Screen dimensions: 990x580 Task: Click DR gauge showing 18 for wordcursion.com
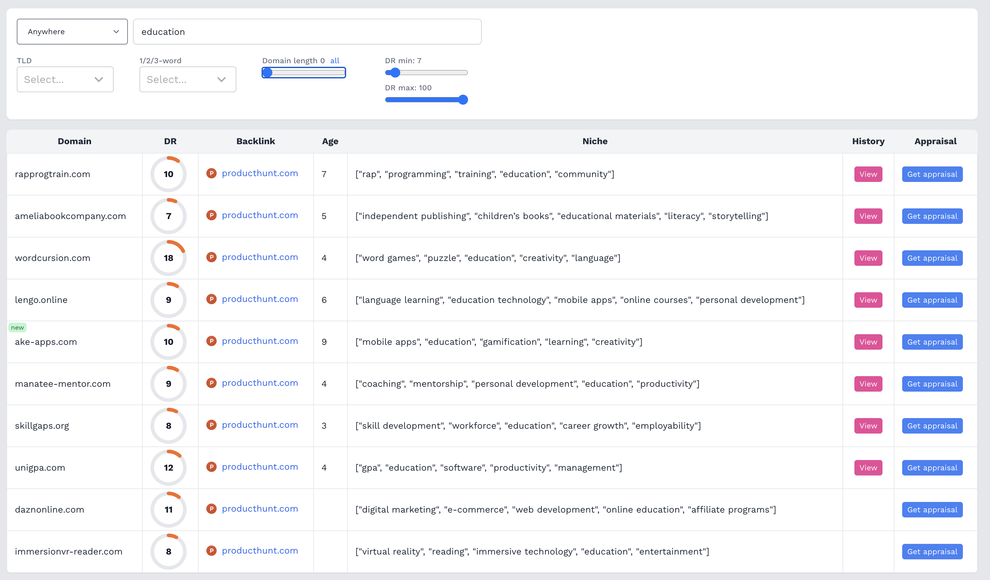click(x=169, y=258)
